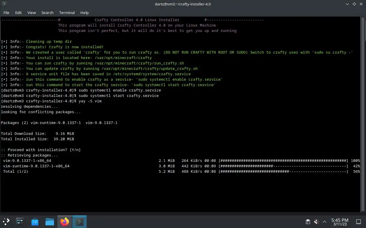Click 'Congrats! Crafty is now installed!' line
This screenshot has width=366, height=228.
pos(65,47)
